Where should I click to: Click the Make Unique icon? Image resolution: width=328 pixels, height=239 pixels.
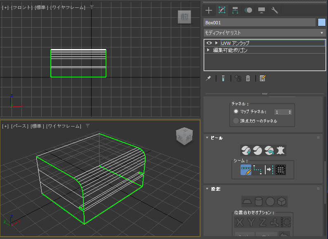[x=238, y=78]
